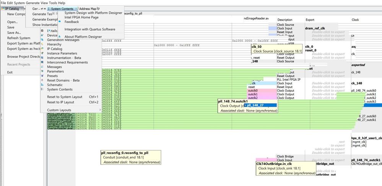Click the Messages icon in View menu
The height and width of the screenshot is (186, 382).
pos(43,67)
